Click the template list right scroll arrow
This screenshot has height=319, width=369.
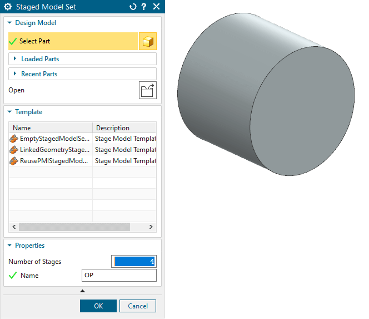tap(151, 227)
